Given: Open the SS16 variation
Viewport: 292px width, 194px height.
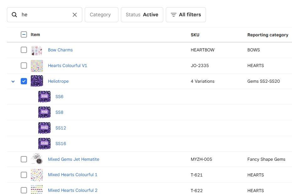Looking at the screenshot, I should pos(61,144).
